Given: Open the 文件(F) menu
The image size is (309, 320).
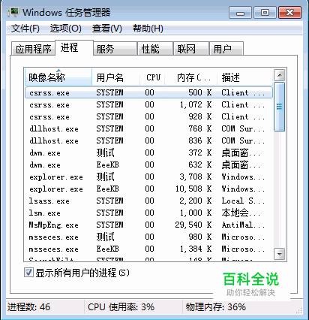Looking at the screenshot, I should pos(25,29).
